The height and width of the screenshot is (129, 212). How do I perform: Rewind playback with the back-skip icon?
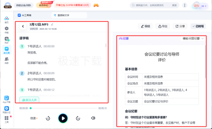pos(48,118)
